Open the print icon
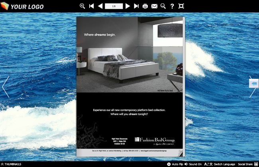The height and width of the screenshot is (167, 259). tap(145, 6)
